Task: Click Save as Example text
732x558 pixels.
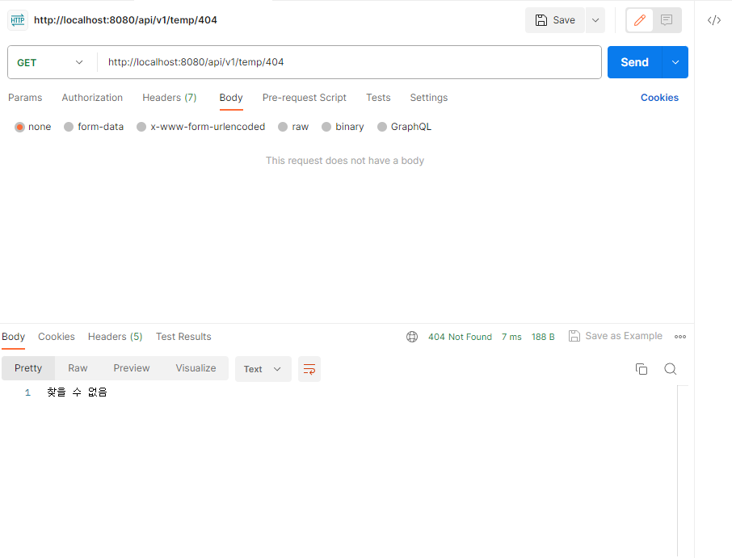Action: pos(624,336)
